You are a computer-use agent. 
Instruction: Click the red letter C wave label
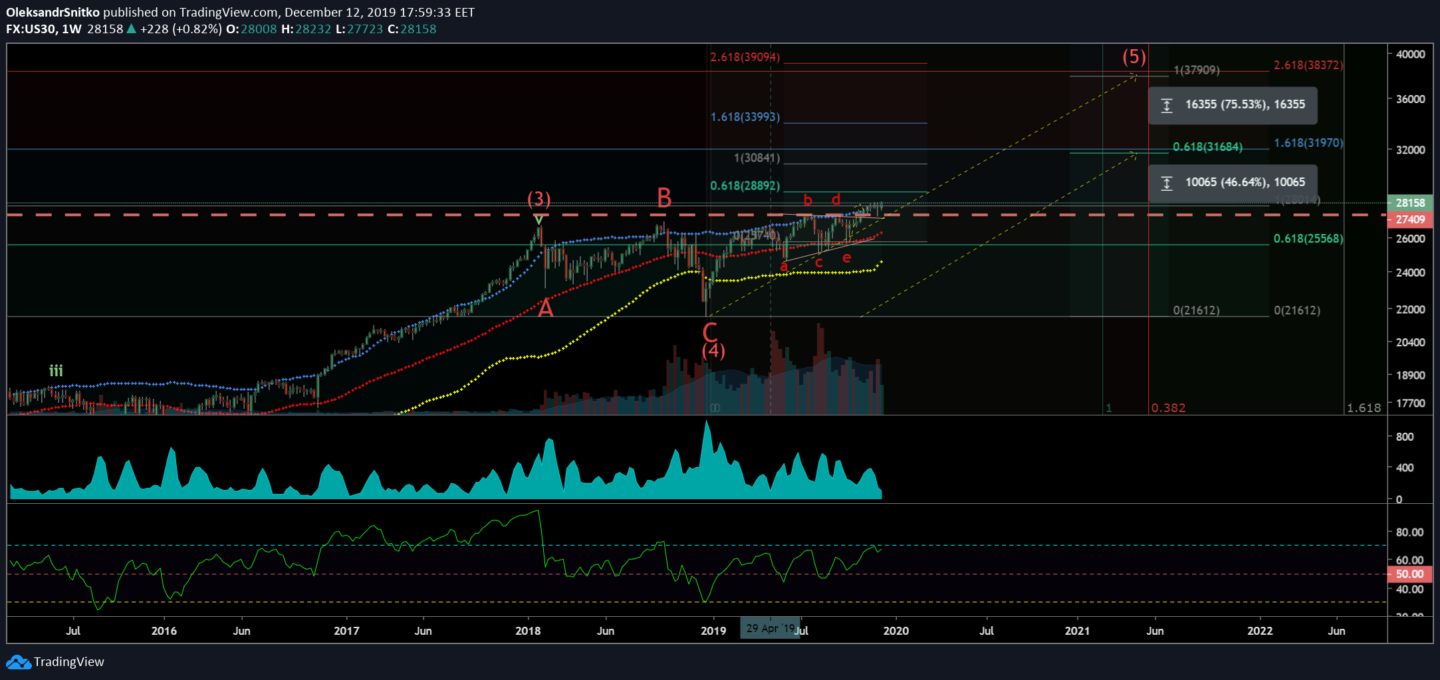tap(710, 332)
